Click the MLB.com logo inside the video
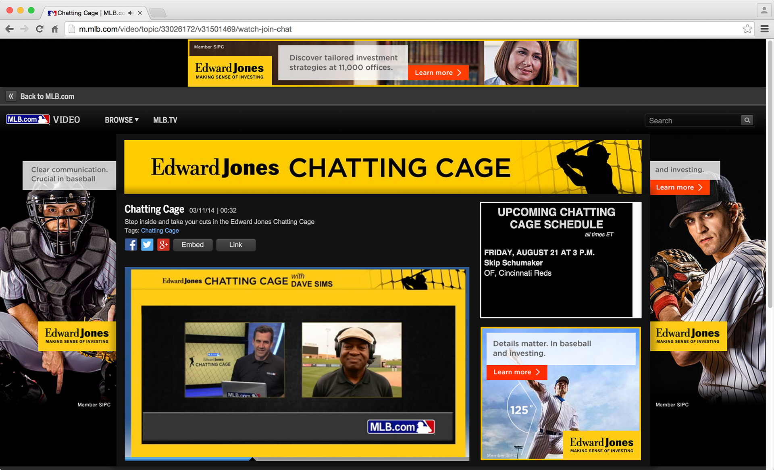This screenshot has height=470, width=774. tap(401, 427)
